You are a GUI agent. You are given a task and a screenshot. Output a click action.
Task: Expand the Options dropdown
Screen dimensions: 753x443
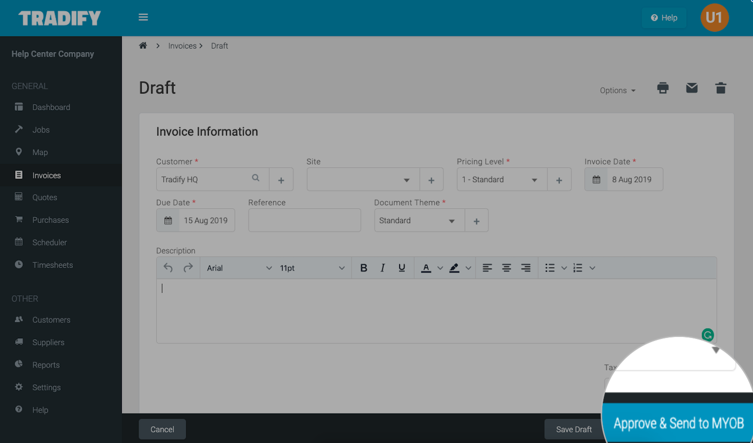click(617, 91)
